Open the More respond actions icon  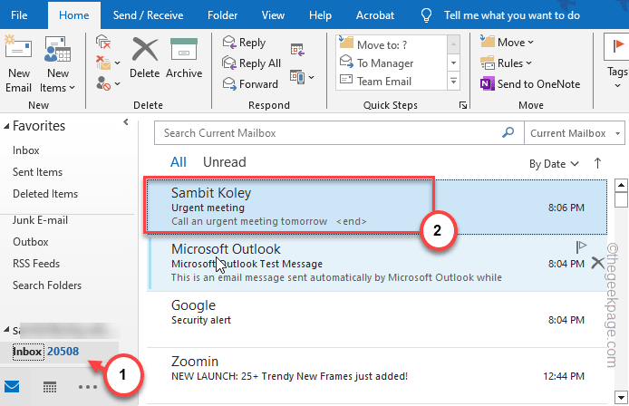pyautogui.click(x=302, y=77)
